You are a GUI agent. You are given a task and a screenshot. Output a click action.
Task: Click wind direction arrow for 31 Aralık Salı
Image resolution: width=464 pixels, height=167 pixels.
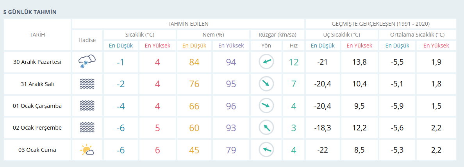tap(266, 84)
